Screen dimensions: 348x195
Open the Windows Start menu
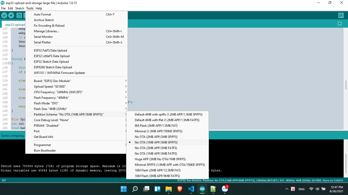point(124,189)
